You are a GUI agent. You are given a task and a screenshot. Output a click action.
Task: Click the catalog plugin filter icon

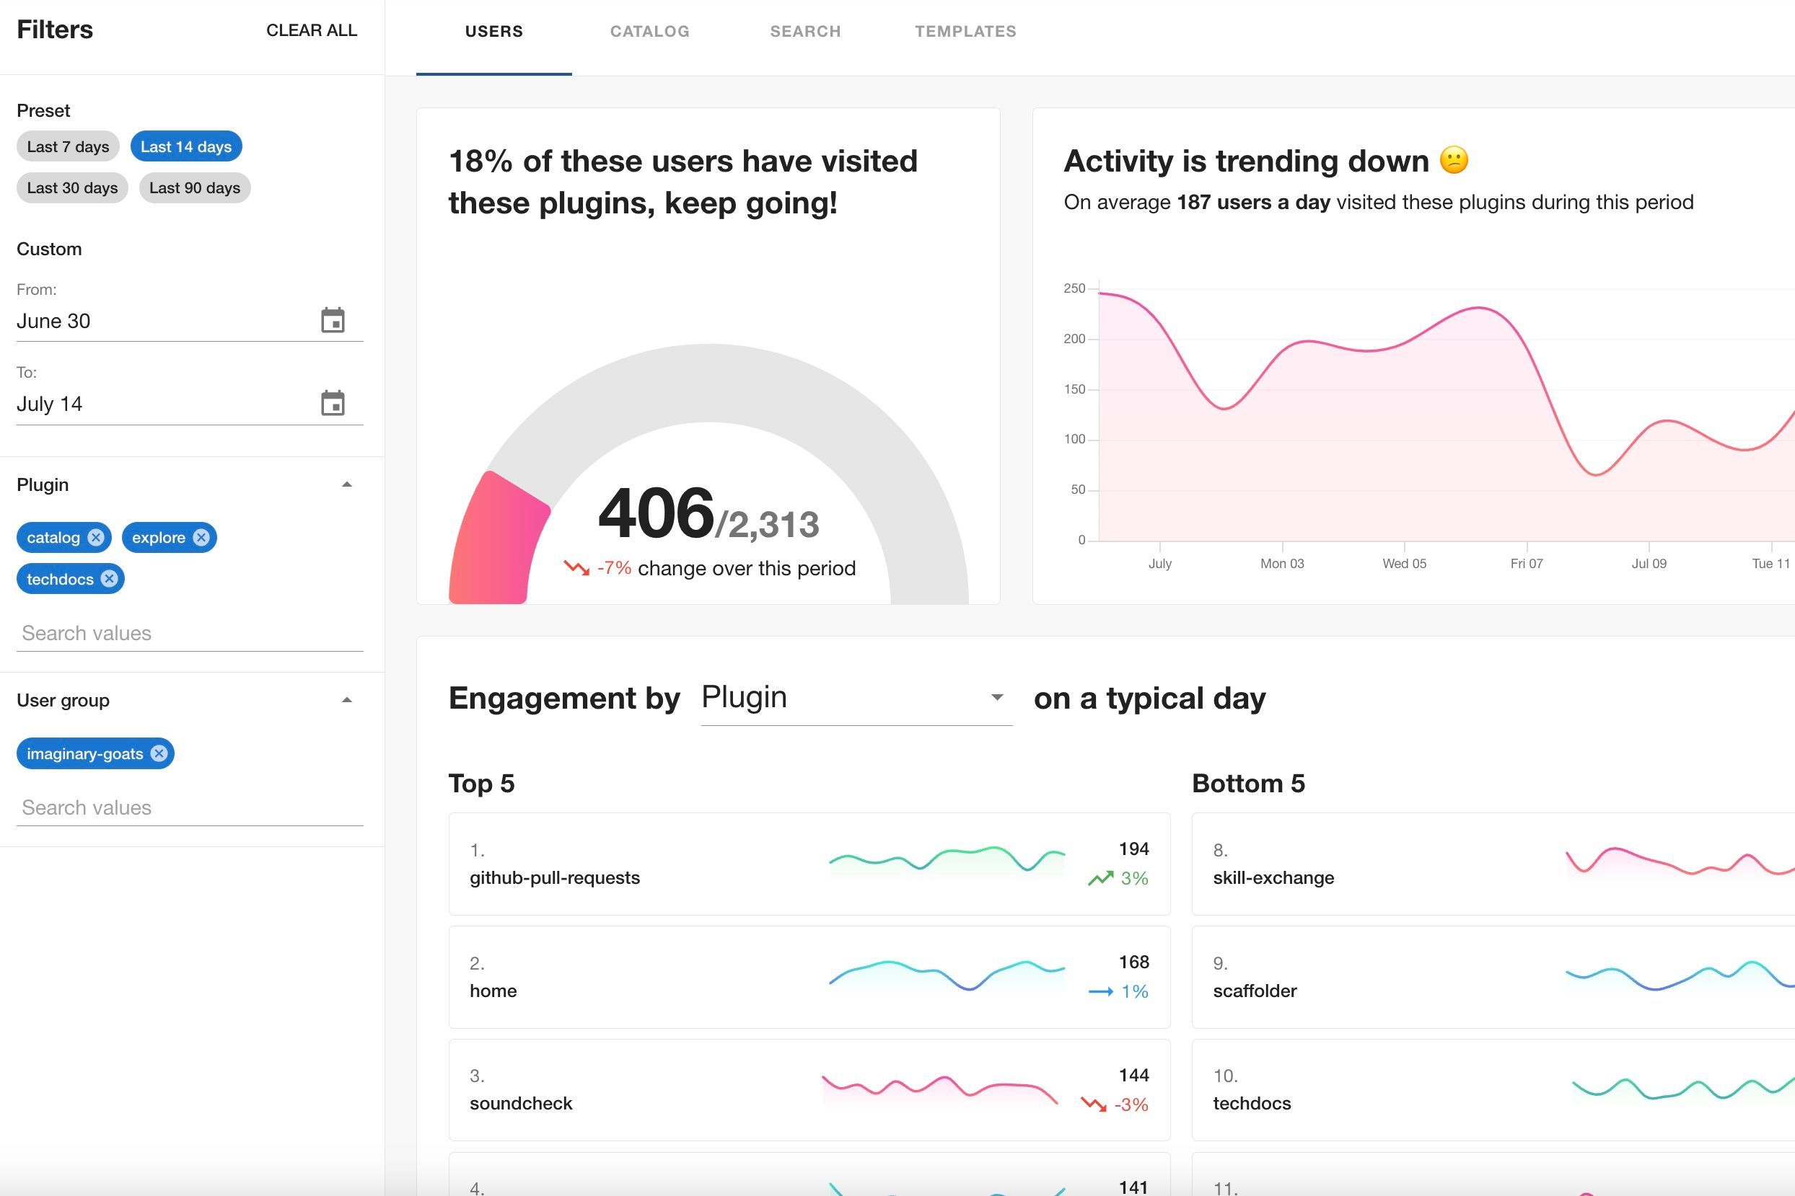click(96, 536)
